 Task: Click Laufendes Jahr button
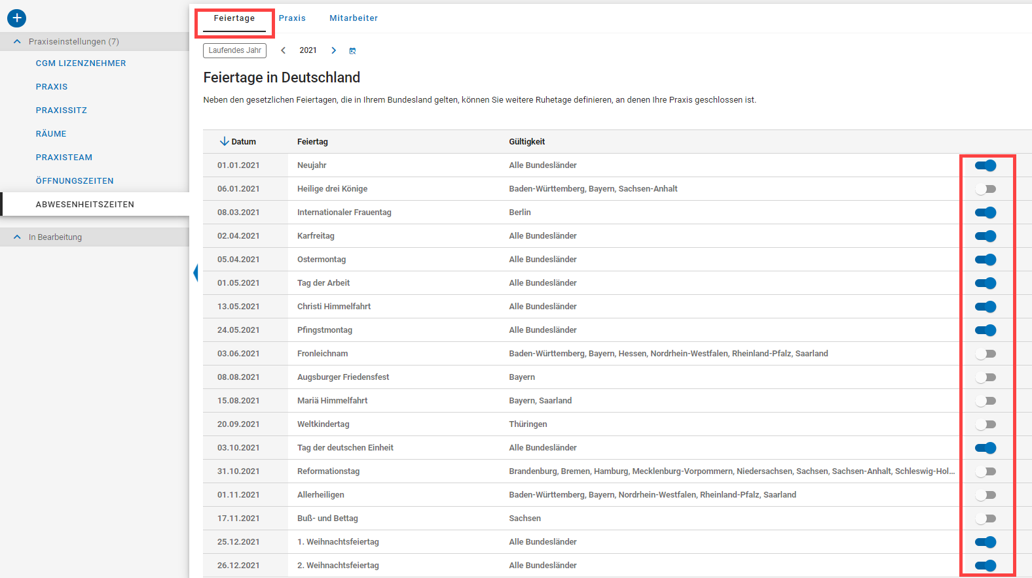(235, 50)
